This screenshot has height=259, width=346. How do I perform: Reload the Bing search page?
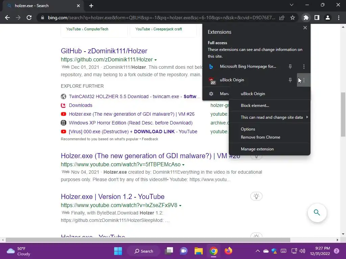29,18
